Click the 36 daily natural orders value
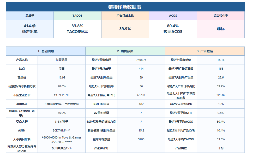258x158 pixels. 141,86
